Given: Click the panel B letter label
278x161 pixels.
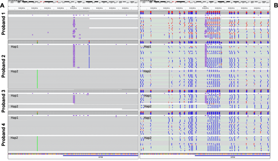Looking at the screenshot, I should [276, 6].
